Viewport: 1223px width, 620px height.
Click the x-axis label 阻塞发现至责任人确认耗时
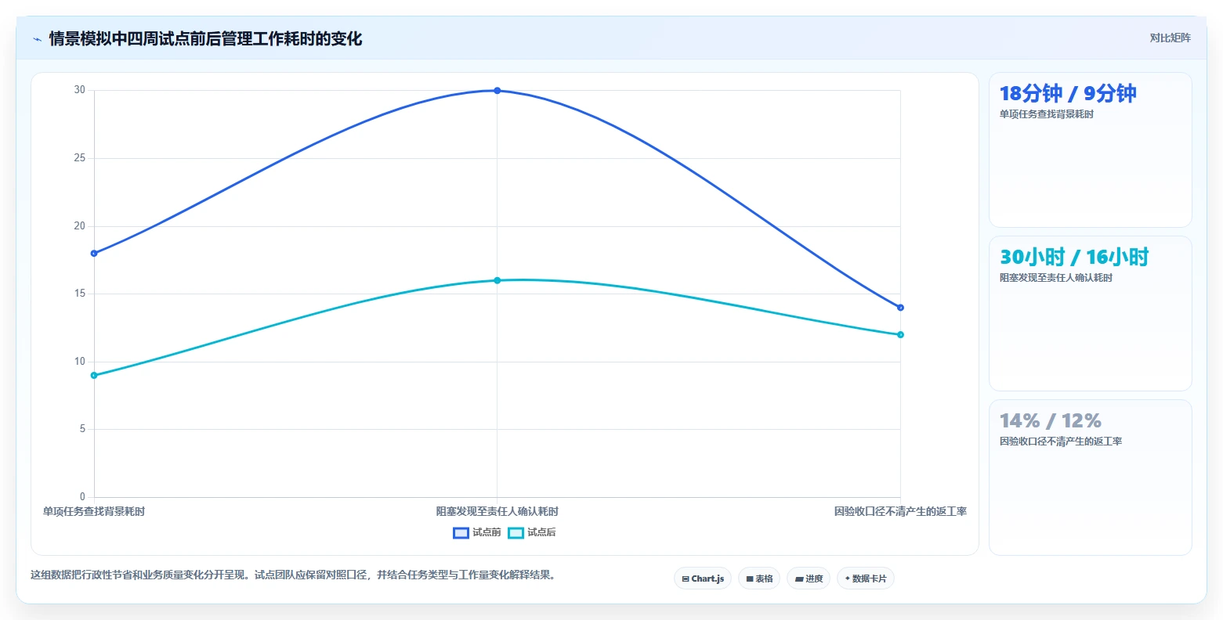coord(498,512)
